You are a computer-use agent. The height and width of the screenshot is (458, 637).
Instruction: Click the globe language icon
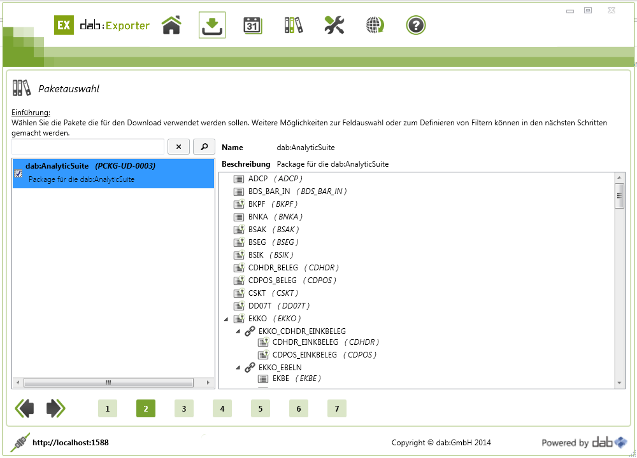[375, 25]
